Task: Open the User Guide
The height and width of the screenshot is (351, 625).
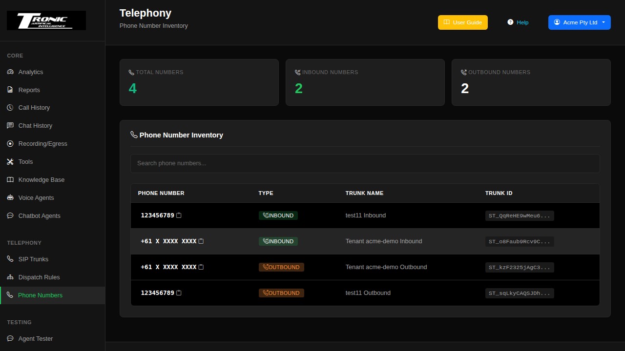Action: coord(463,22)
